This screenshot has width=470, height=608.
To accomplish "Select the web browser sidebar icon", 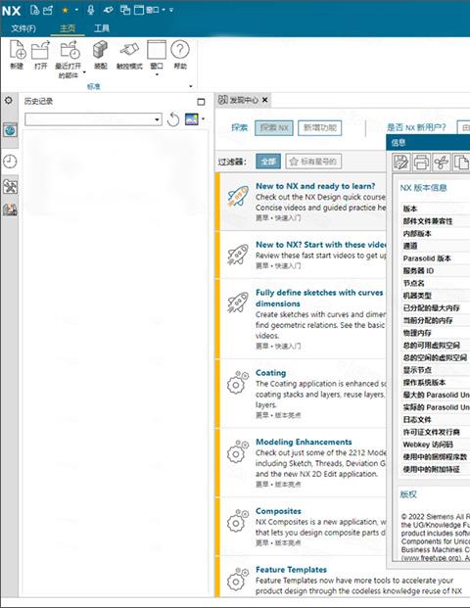I will click(10, 130).
